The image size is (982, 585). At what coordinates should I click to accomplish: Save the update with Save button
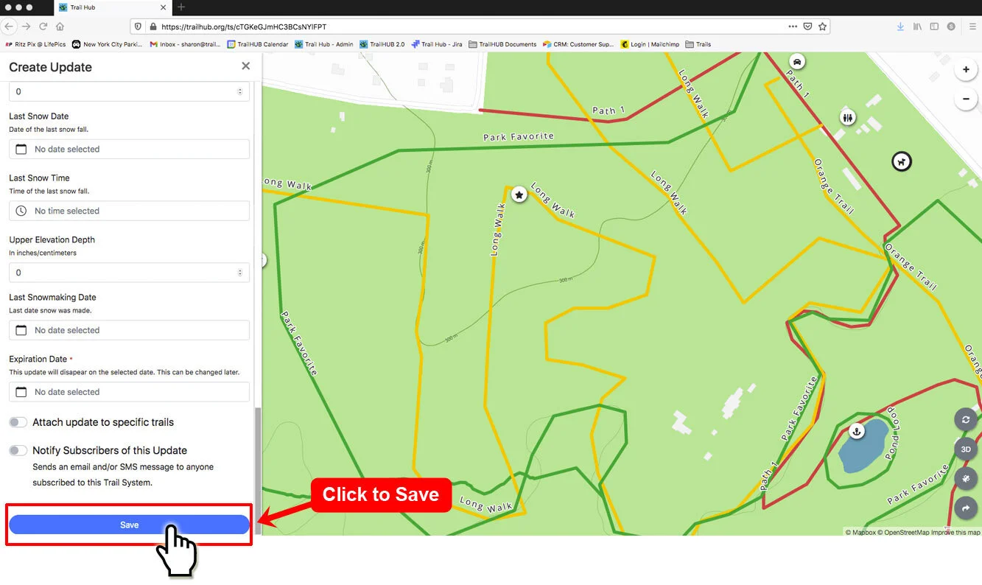[x=129, y=525]
